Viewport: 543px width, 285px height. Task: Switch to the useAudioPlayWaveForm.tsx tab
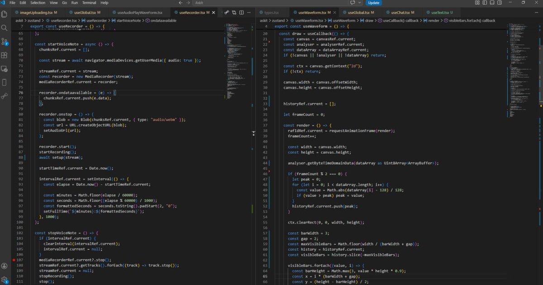[139, 12]
